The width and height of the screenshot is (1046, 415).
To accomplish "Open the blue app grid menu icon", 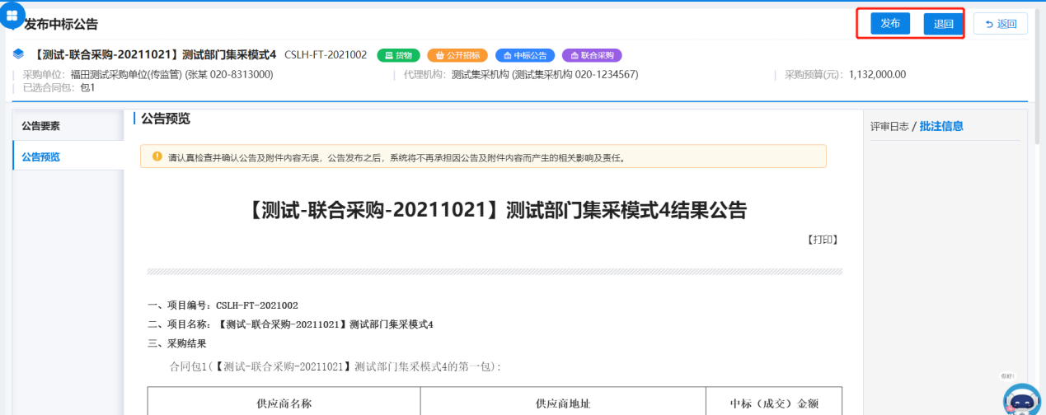I will [x=12, y=14].
